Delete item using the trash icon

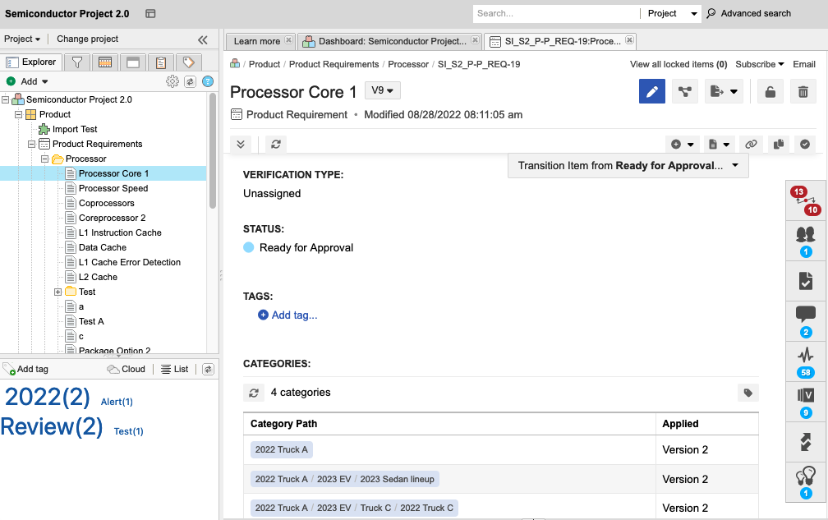pyautogui.click(x=803, y=92)
